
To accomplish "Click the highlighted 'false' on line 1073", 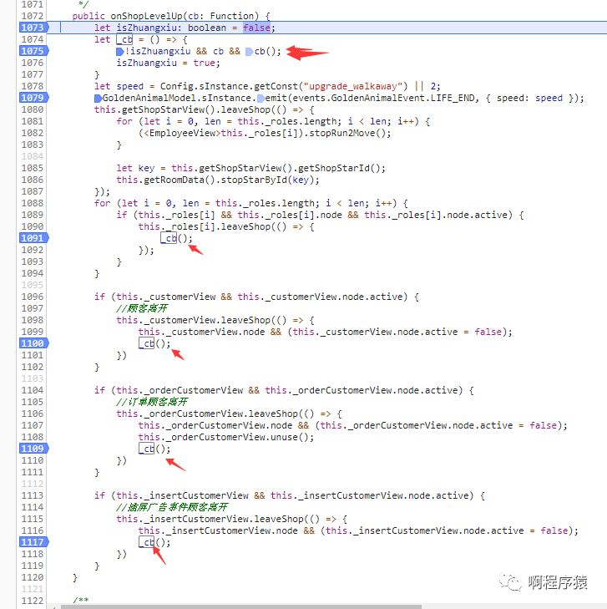I will [x=256, y=28].
